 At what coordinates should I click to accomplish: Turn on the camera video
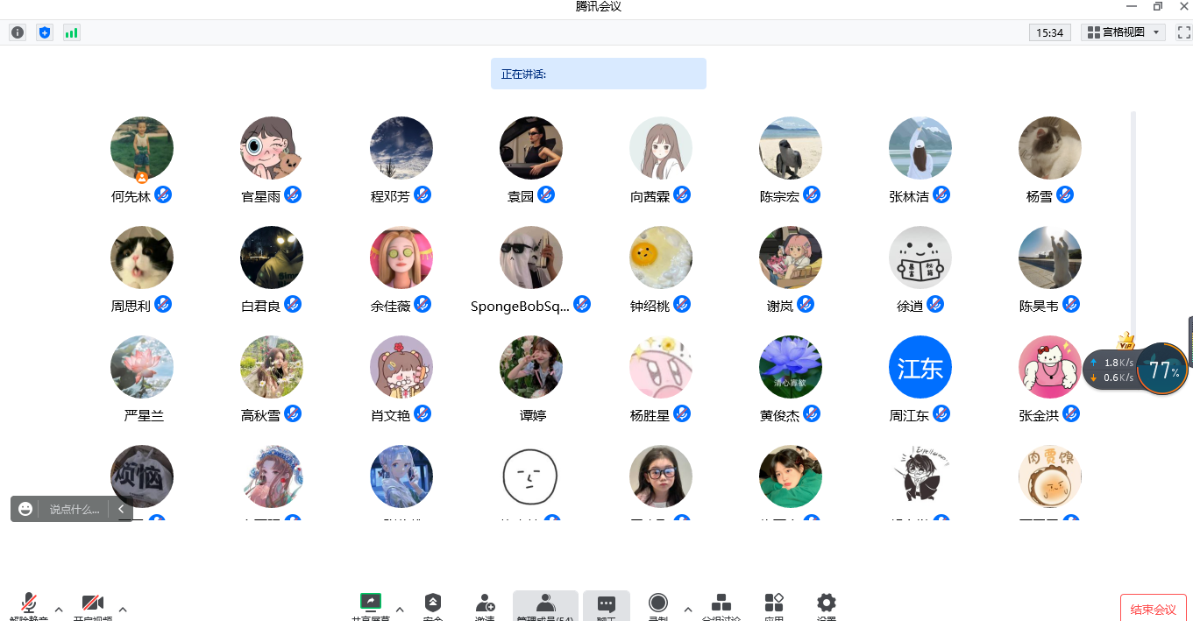pyautogui.click(x=93, y=603)
